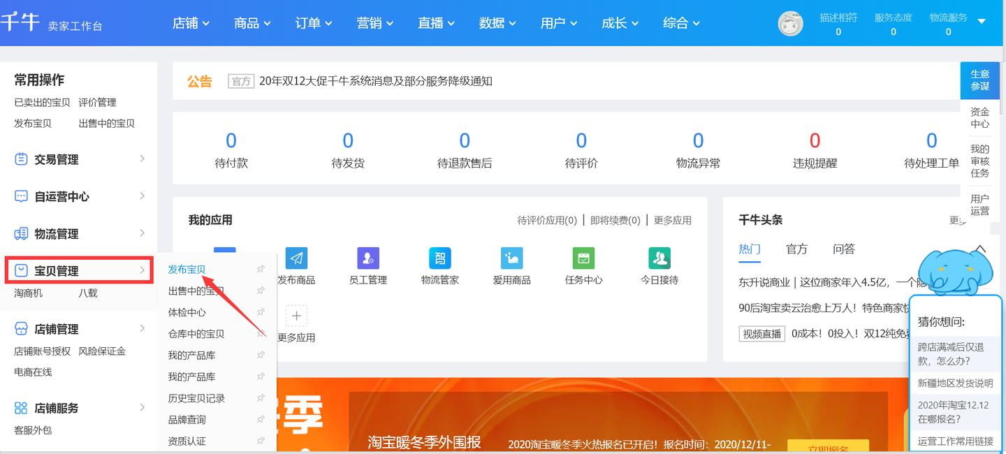Open the 直播 dropdown in top navigation
The height and width of the screenshot is (454, 1006).
pos(437,23)
